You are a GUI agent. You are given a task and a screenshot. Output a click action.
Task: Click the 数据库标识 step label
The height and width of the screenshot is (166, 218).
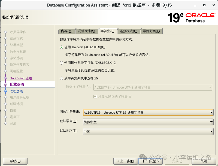coord(18,52)
